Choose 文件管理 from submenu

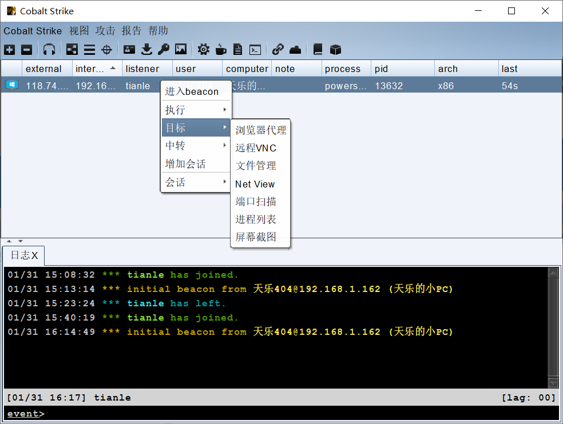tap(260, 166)
